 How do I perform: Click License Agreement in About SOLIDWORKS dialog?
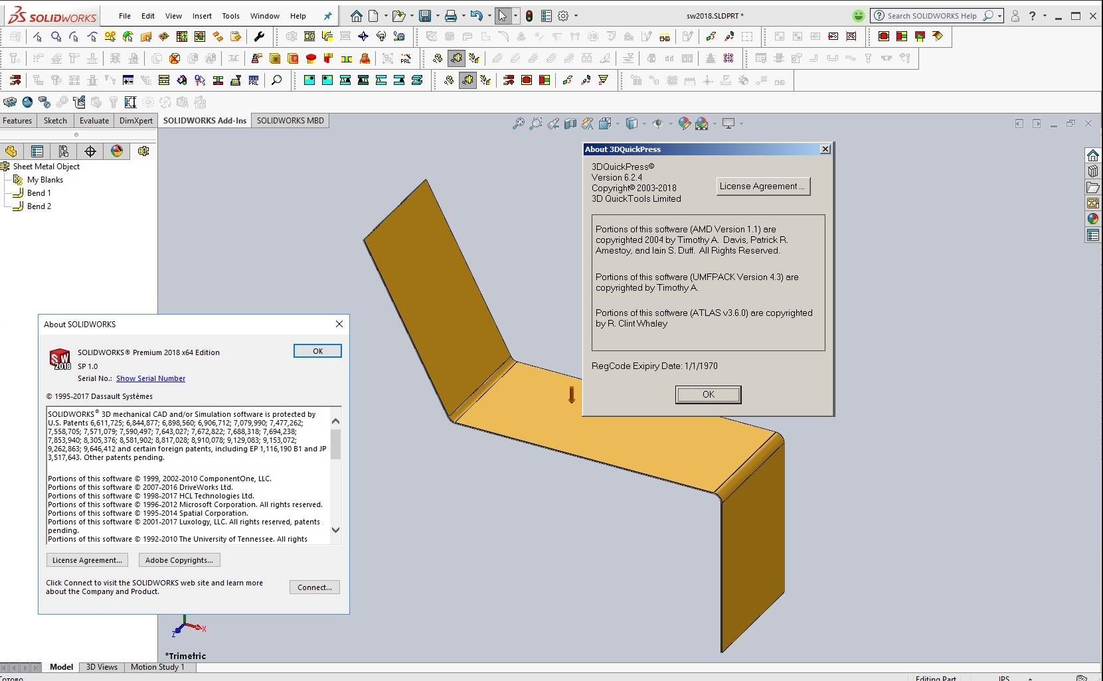coord(87,560)
